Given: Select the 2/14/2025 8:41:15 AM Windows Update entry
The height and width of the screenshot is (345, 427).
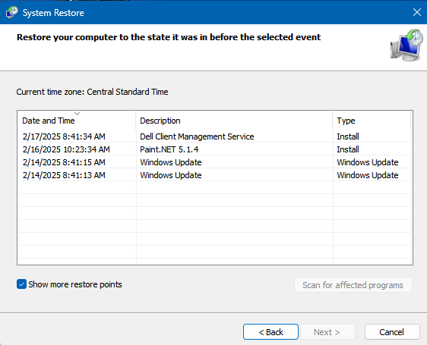Looking at the screenshot, I should point(214,162).
